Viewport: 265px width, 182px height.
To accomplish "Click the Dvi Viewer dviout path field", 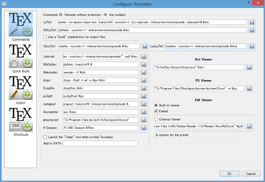I will (x=199, y=67).
